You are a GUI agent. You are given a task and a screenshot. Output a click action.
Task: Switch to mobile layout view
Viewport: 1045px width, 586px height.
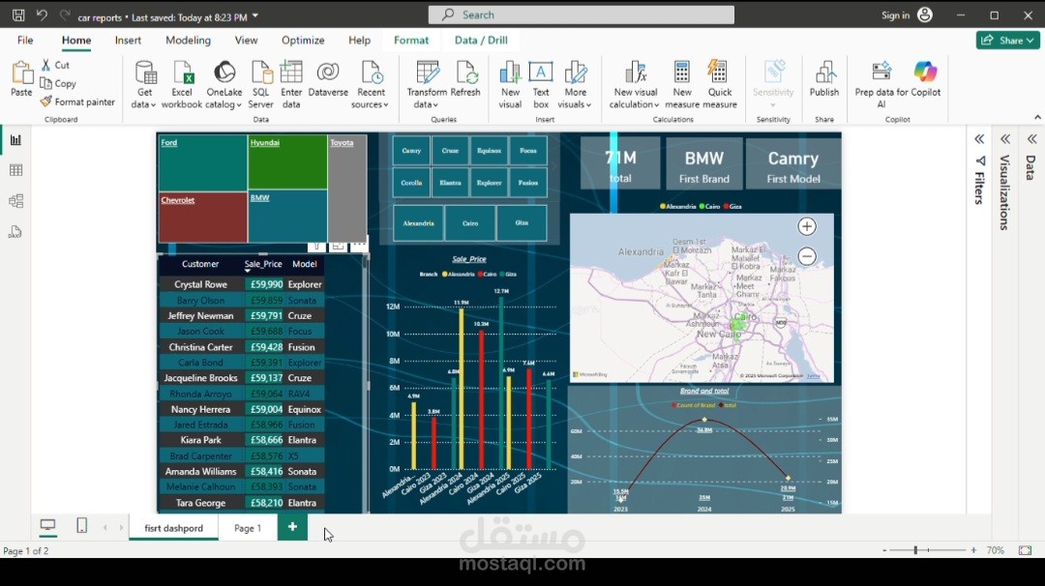[x=81, y=525]
